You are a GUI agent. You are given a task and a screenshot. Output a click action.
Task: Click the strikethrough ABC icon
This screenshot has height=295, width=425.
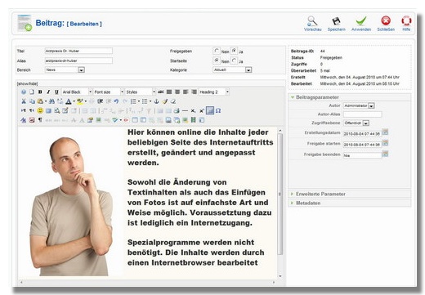pos(161,92)
